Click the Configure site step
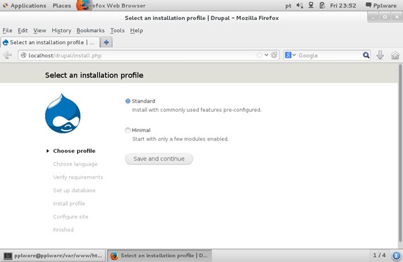The height and width of the screenshot is (262, 403). (x=71, y=216)
